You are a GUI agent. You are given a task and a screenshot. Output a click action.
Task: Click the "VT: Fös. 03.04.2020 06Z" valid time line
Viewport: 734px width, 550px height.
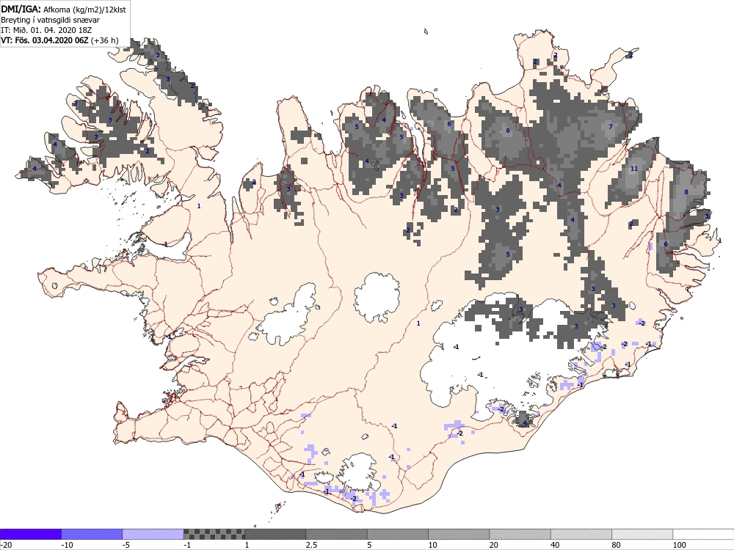tap(45, 40)
